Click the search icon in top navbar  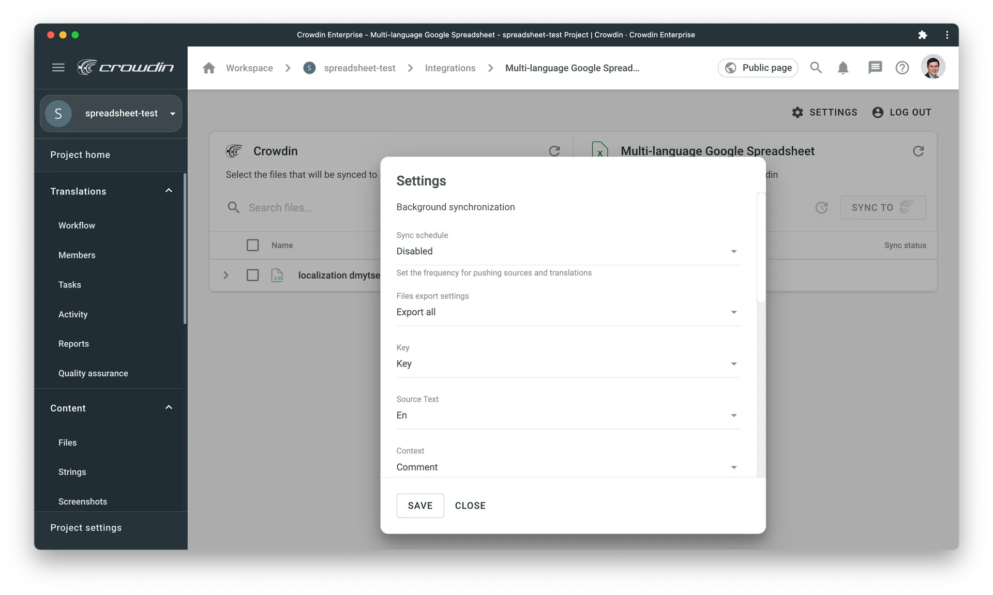coord(816,67)
